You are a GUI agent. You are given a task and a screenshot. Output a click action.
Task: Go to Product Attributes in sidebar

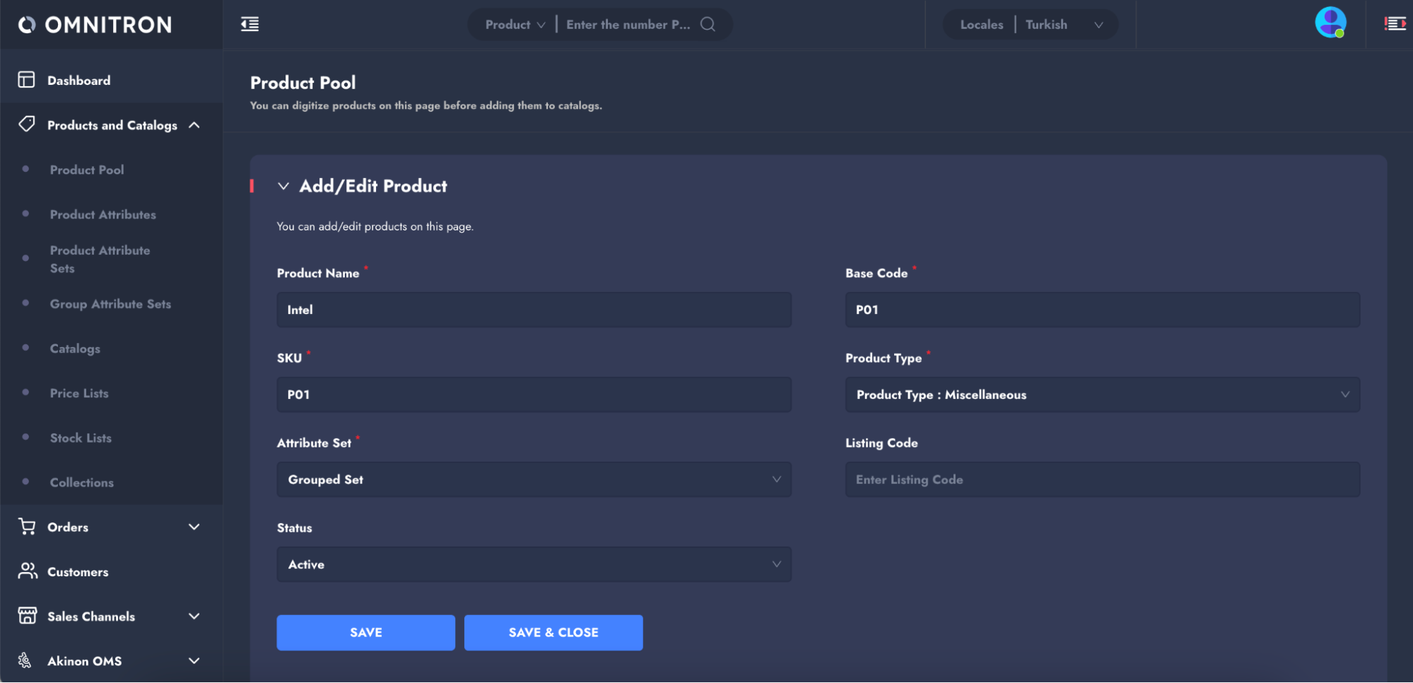coord(103,214)
